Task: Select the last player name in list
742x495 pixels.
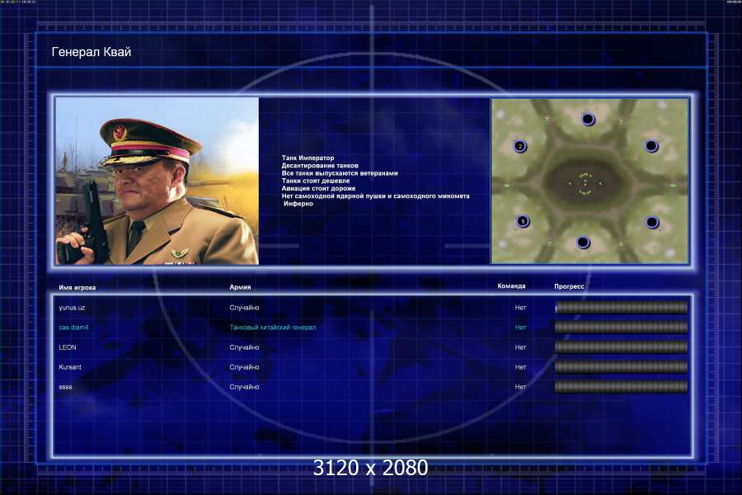Action: click(x=65, y=387)
